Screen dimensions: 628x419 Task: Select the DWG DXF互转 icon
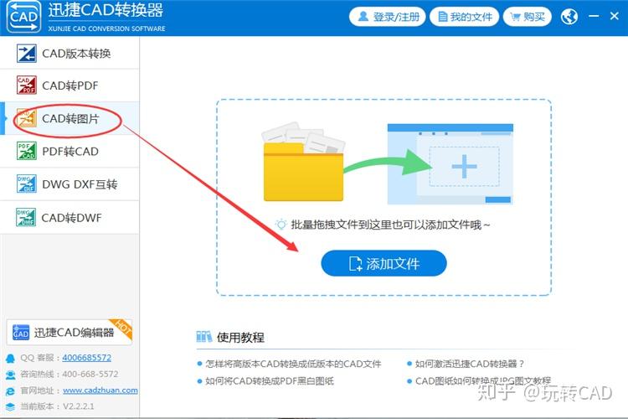point(27,184)
